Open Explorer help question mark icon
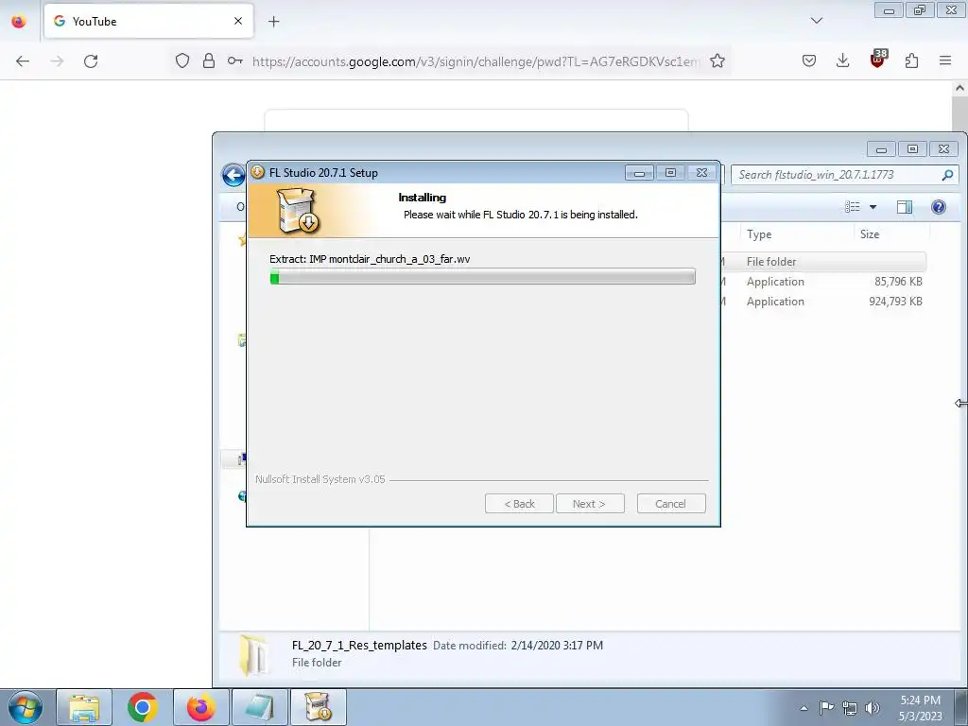The height and width of the screenshot is (726, 968). (x=939, y=207)
